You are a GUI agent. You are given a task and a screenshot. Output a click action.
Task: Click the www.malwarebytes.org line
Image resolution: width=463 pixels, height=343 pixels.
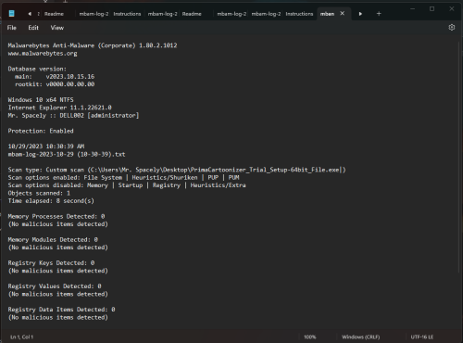click(x=43, y=54)
